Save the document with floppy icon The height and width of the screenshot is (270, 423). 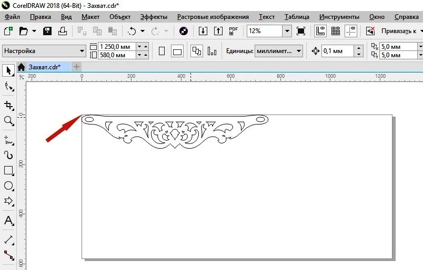47,30
